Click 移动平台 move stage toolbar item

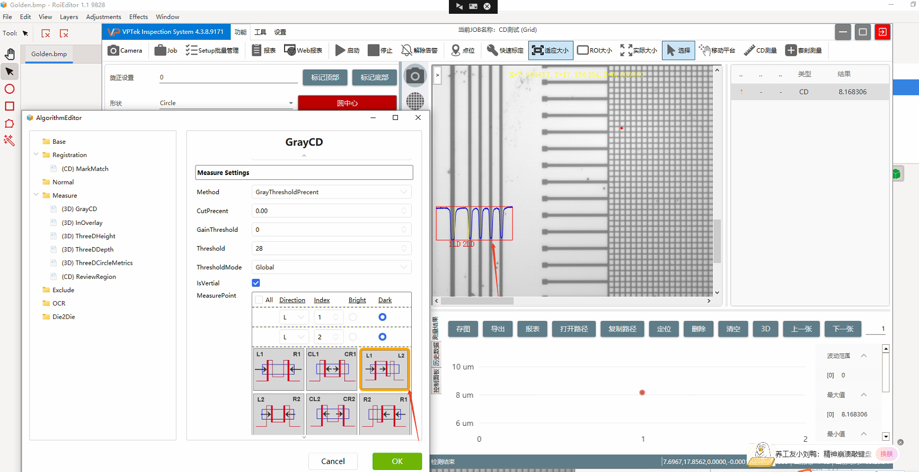717,50
